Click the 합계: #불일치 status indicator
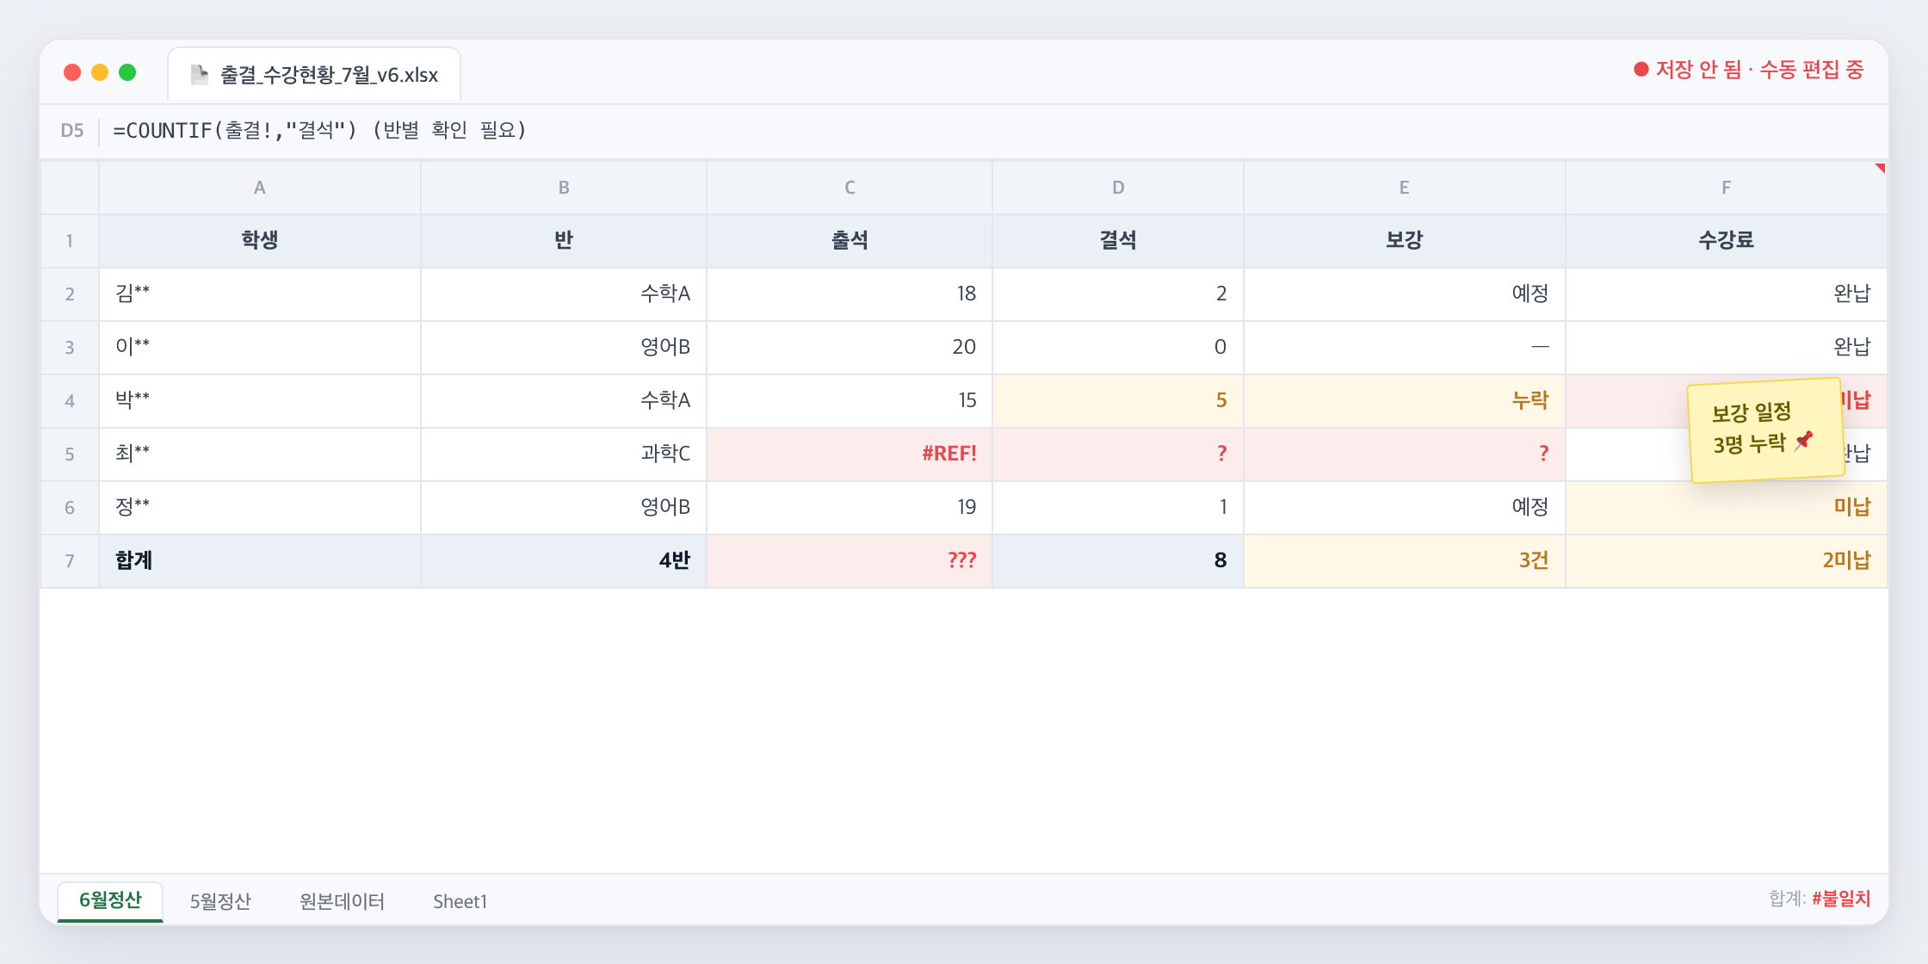Viewport: 1928px width, 964px height. click(1820, 899)
